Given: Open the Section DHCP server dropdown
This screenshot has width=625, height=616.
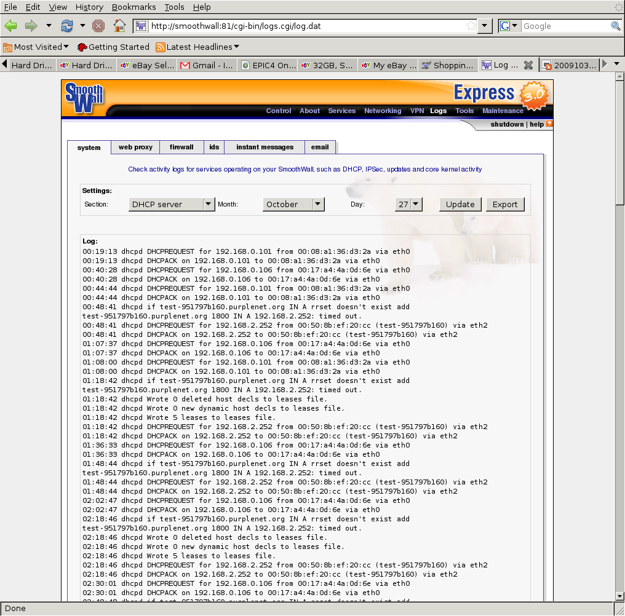Looking at the screenshot, I should tap(172, 204).
